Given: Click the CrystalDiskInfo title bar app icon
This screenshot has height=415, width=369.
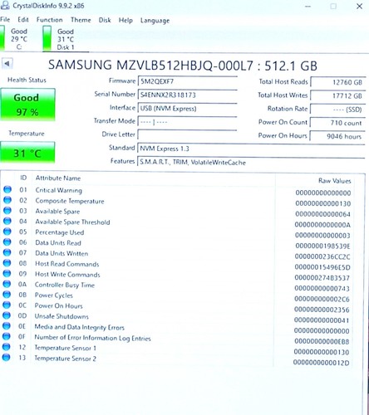Looking at the screenshot, I should coord(5,5).
